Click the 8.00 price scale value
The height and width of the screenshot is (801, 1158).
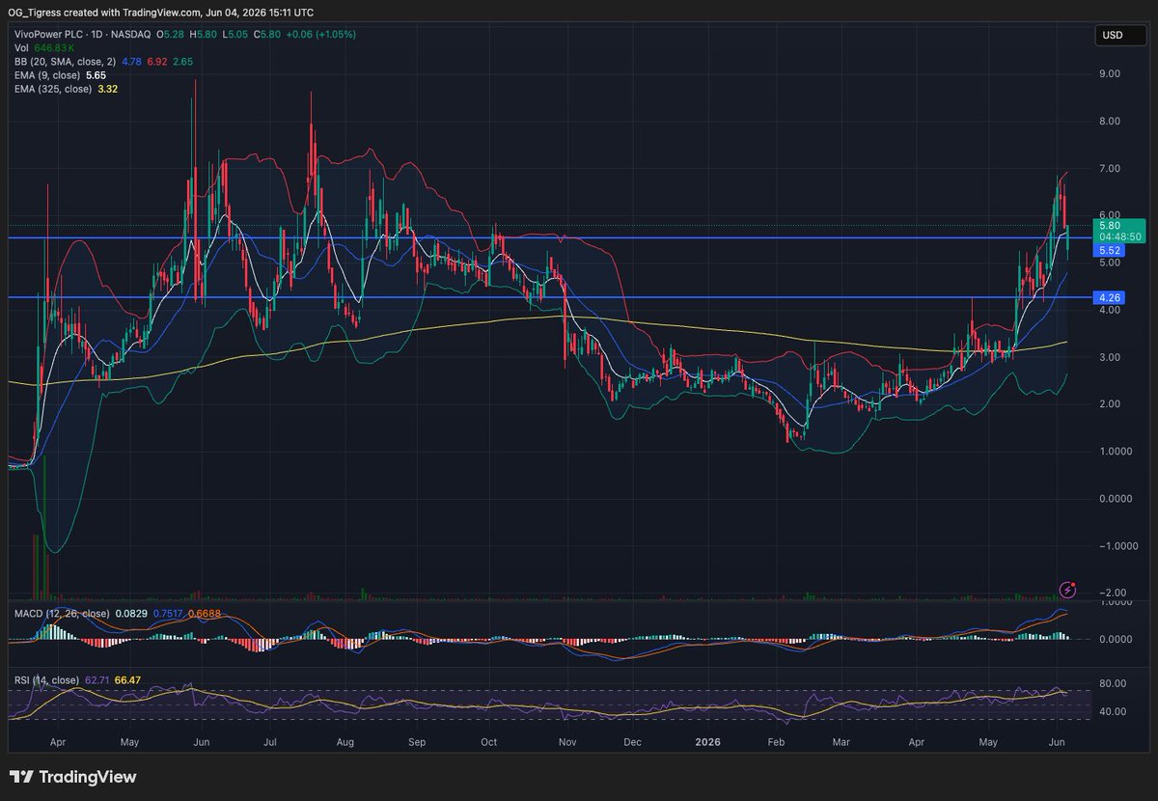point(1109,122)
